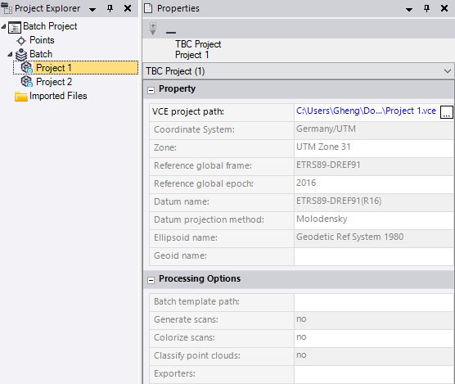Click the Batch stack icon

tap(21, 54)
